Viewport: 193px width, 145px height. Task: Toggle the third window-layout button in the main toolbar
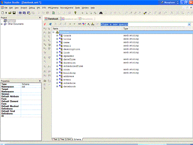pyautogui.click(x=29, y=13)
